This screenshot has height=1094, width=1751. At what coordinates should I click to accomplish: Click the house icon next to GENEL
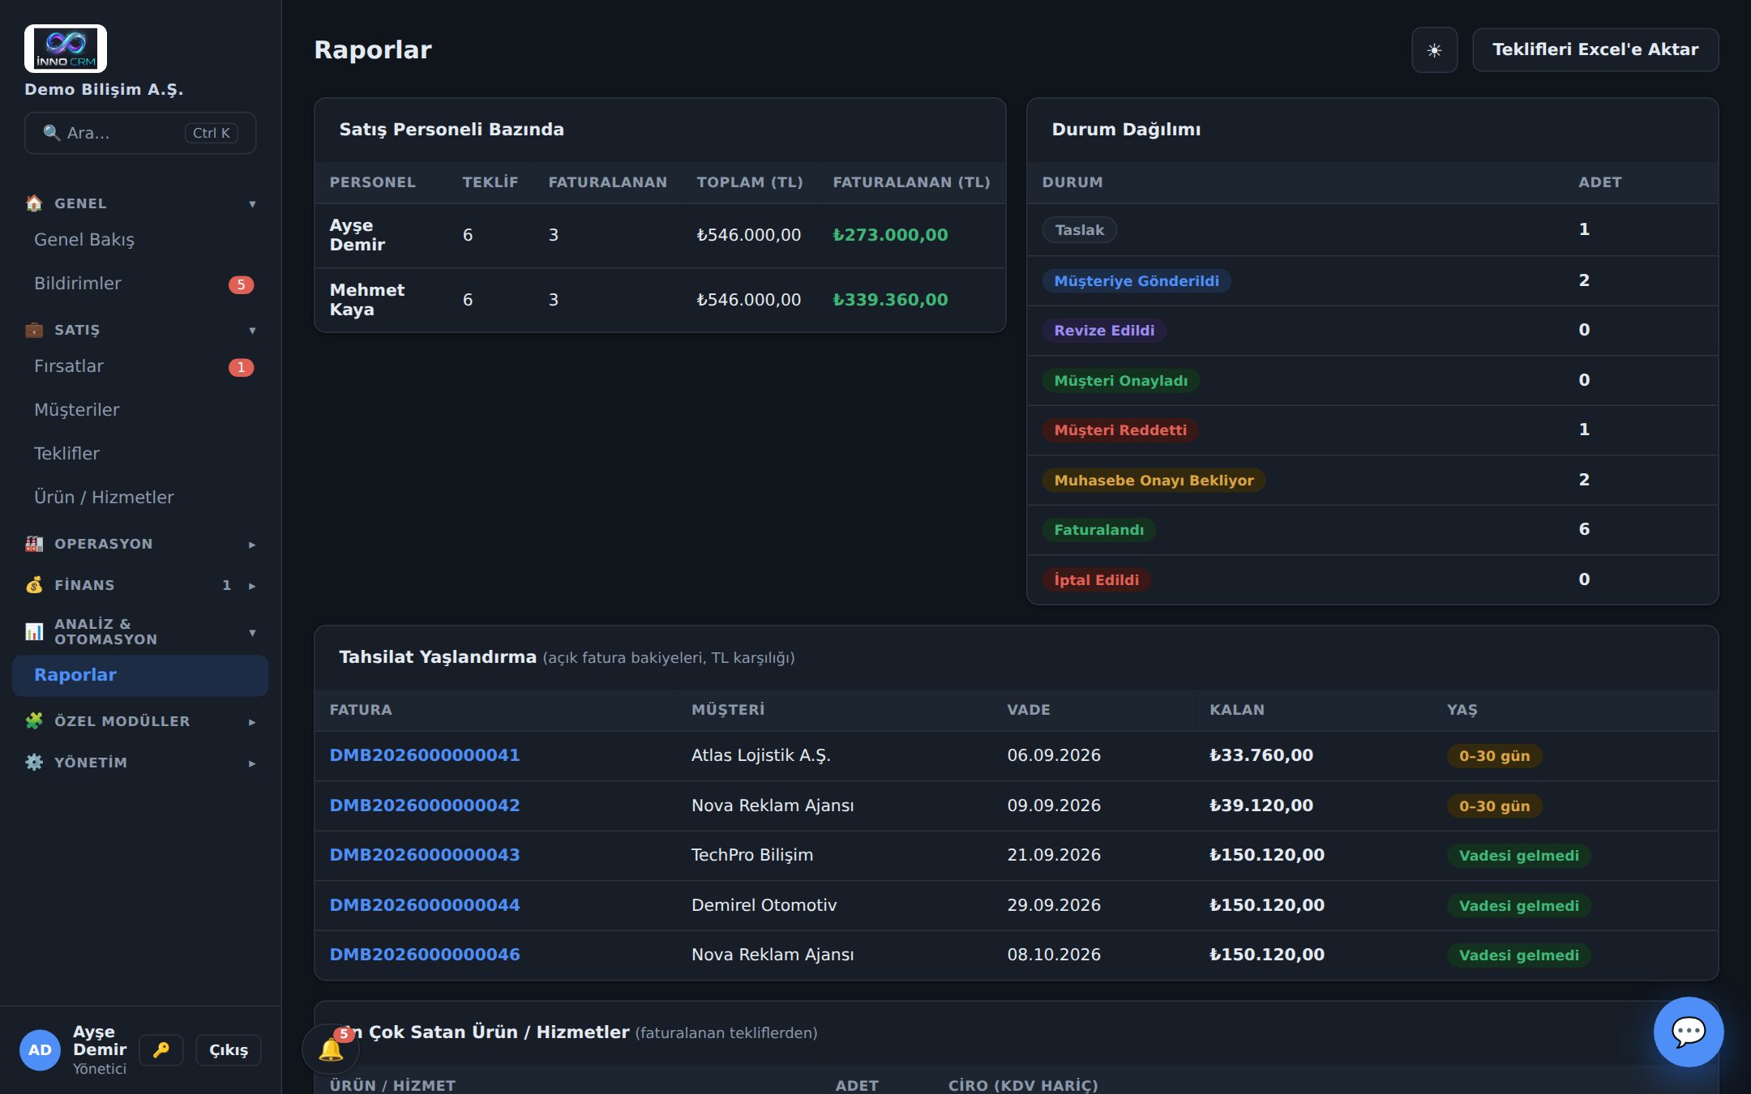click(34, 203)
